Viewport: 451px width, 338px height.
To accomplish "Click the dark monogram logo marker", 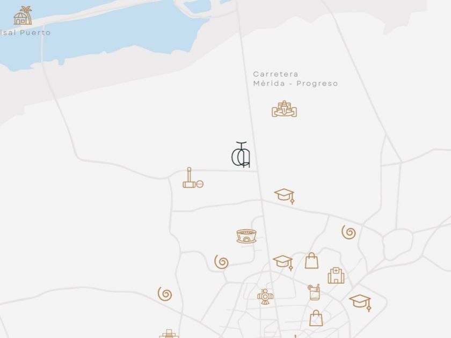I will [x=241, y=155].
